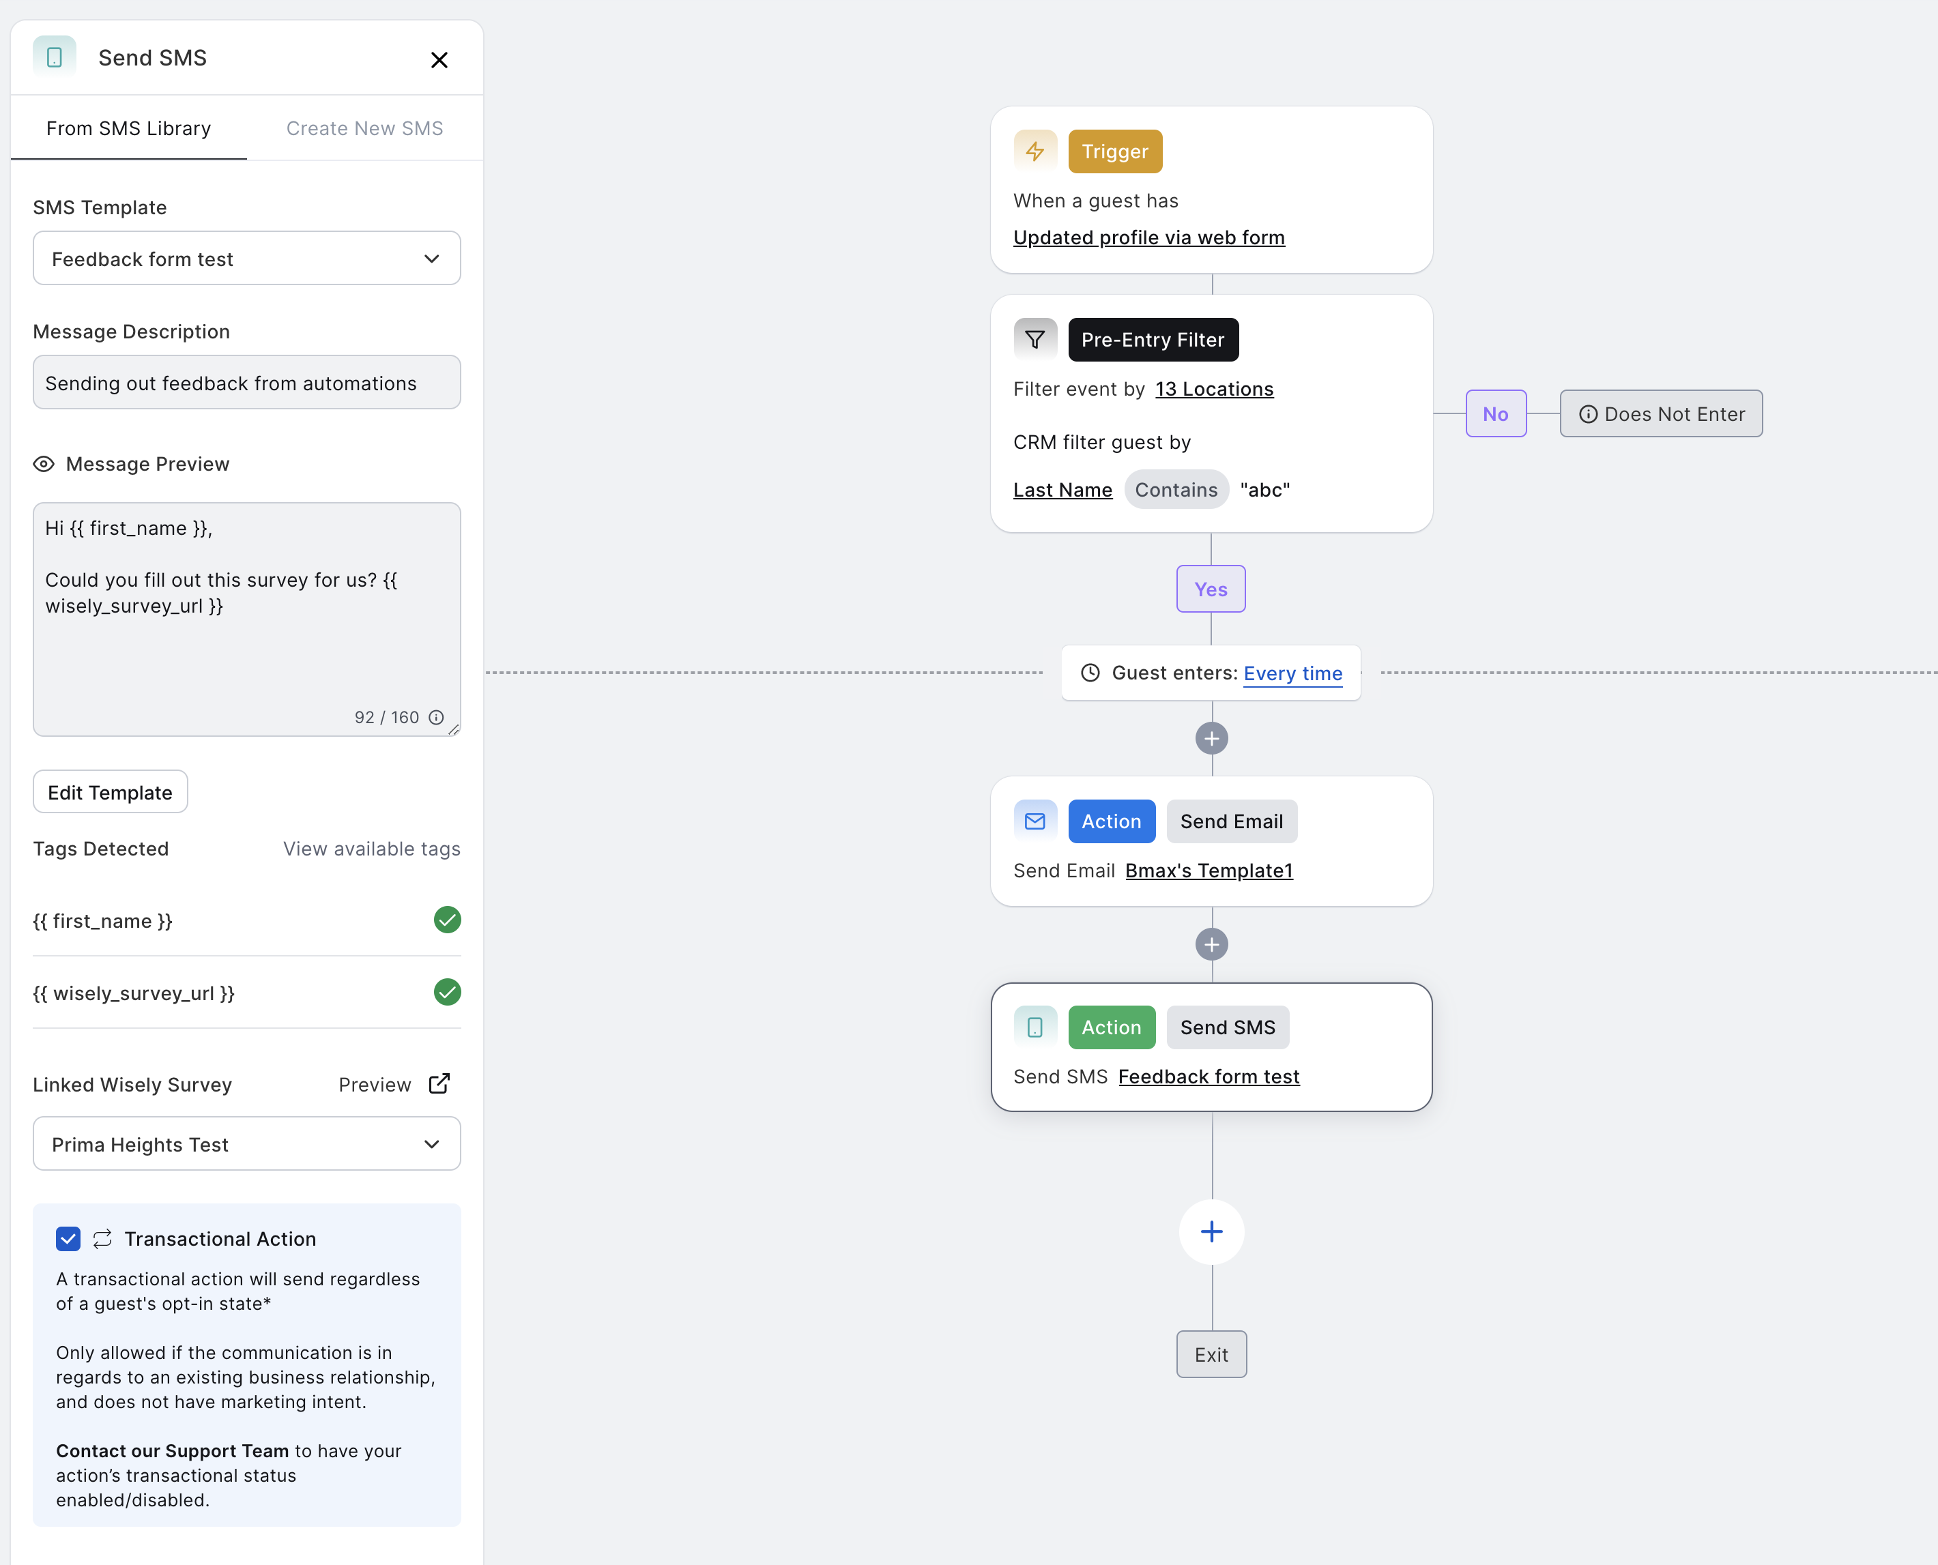
Task: Click the Message Description input field
Action: coord(247,383)
